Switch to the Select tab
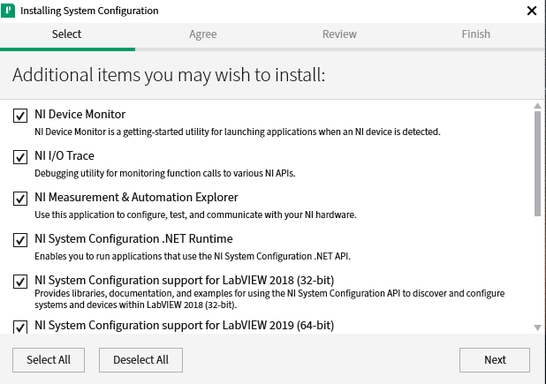The height and width of the screenshot is (384, 546). [x=66, y=34]
